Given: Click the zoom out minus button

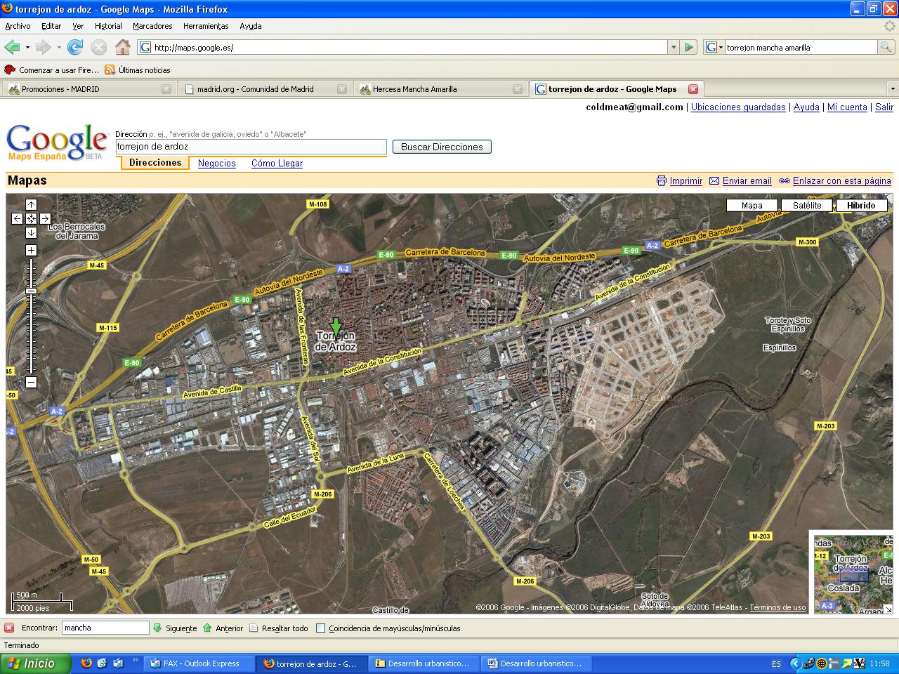Looking at the screenshot, I should [x=31, y=382].
